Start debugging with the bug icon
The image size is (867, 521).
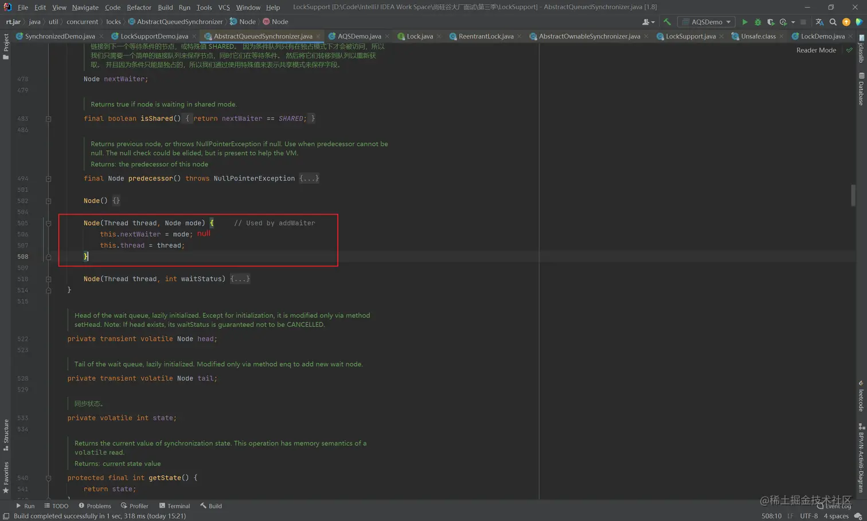pyautogui.click(x=757, y=22)
